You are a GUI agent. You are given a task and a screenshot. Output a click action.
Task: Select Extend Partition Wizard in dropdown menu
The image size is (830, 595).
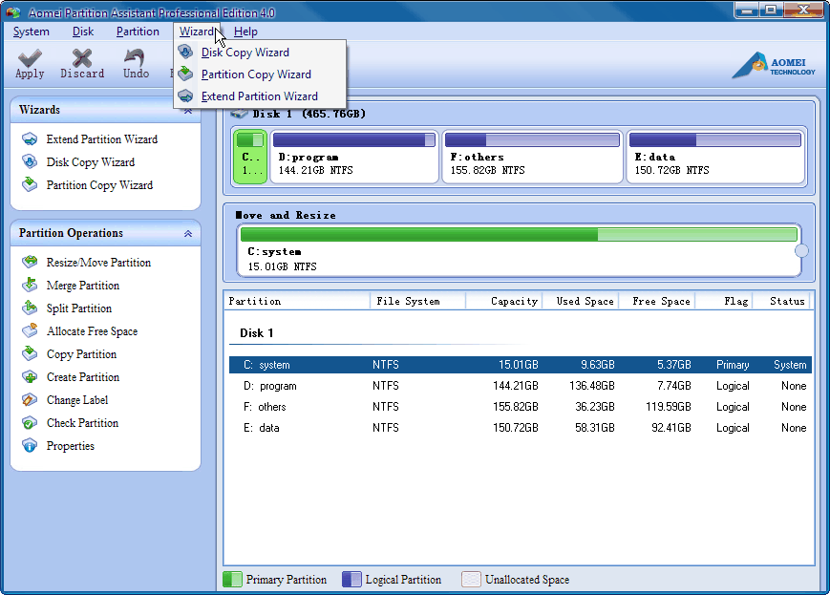pos(259,96)
